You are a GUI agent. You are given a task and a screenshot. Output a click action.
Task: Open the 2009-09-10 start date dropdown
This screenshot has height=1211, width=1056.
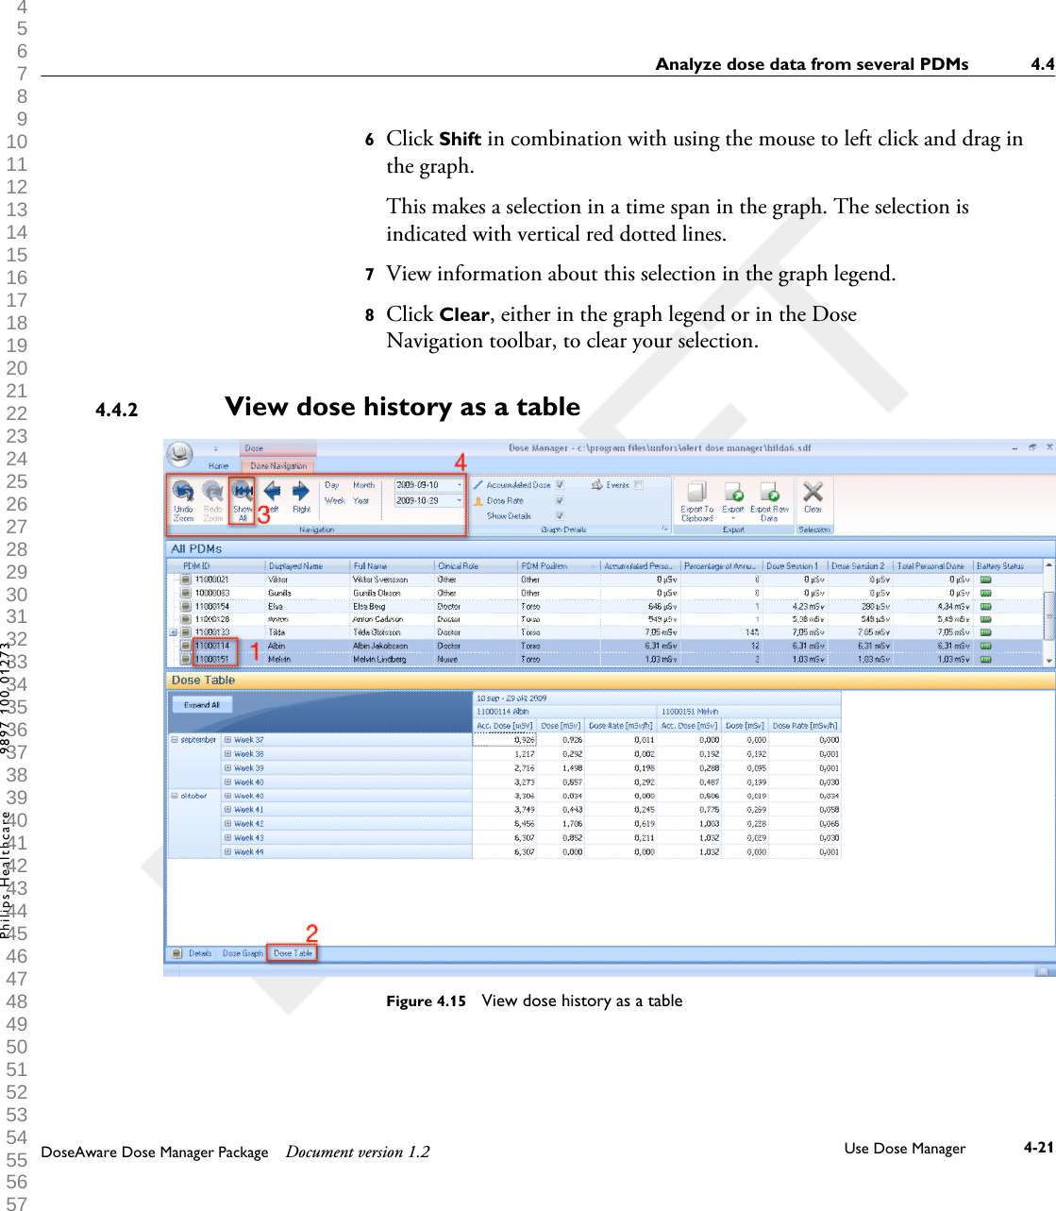pyautogui.click(x=458, y=484)
